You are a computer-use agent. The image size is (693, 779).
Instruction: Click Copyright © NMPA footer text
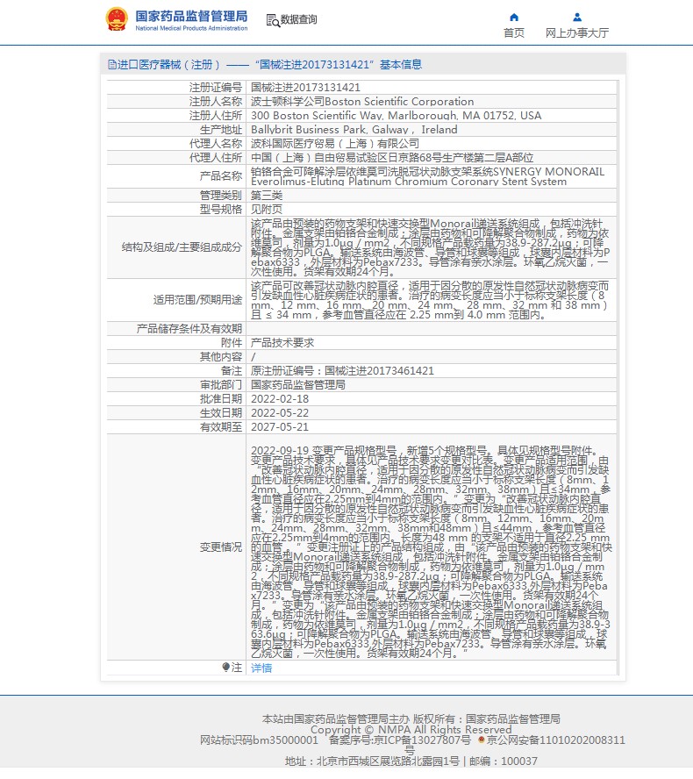click(x=411, y=729)
